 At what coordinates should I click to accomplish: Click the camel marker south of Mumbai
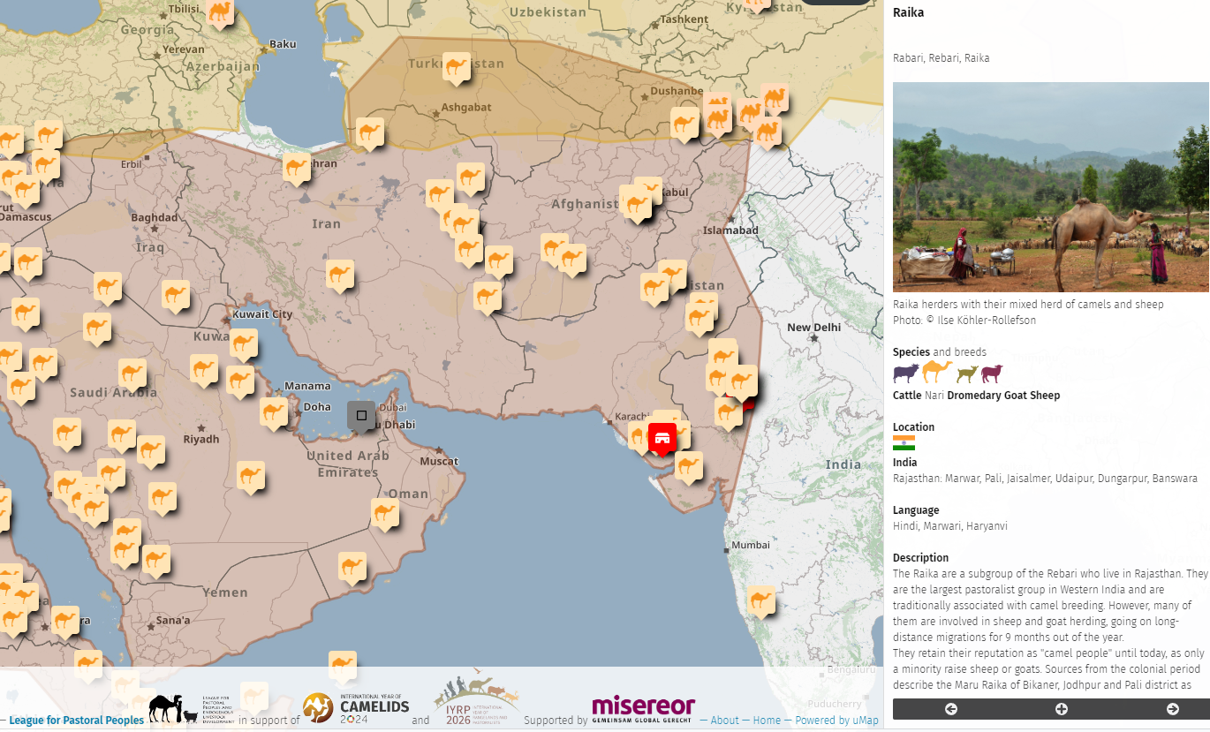point(761,600)
